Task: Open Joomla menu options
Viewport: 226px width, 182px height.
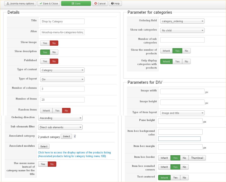Action: [20, 3]
